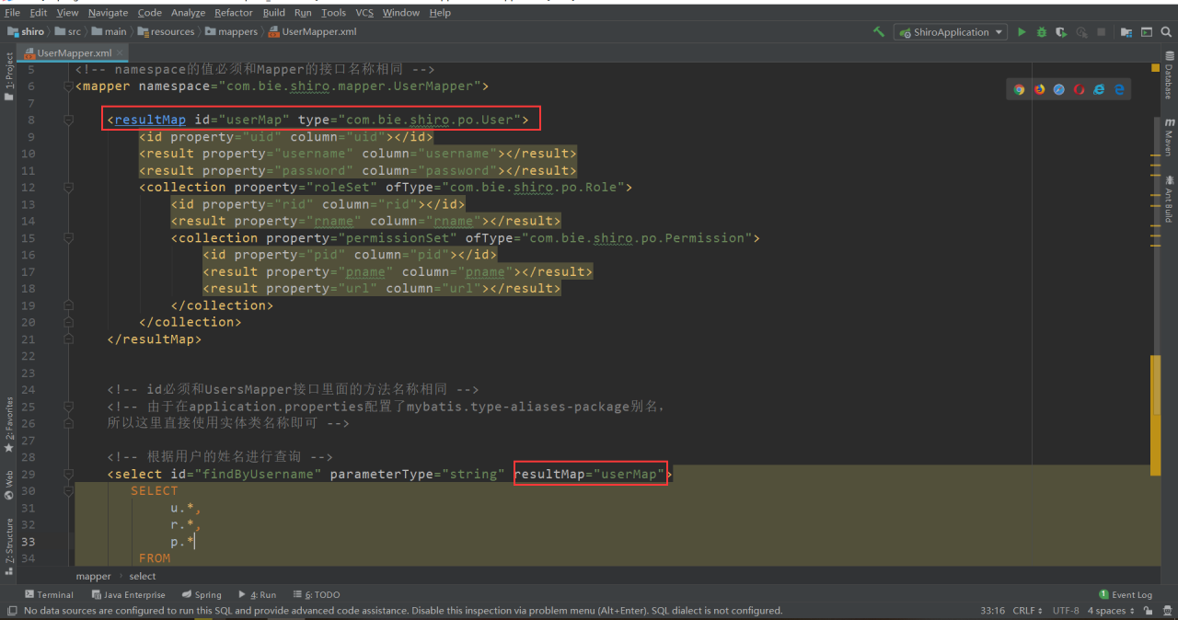Build the project with the hammer icon
Screen dimensions: 1178x620
(879, 31)
